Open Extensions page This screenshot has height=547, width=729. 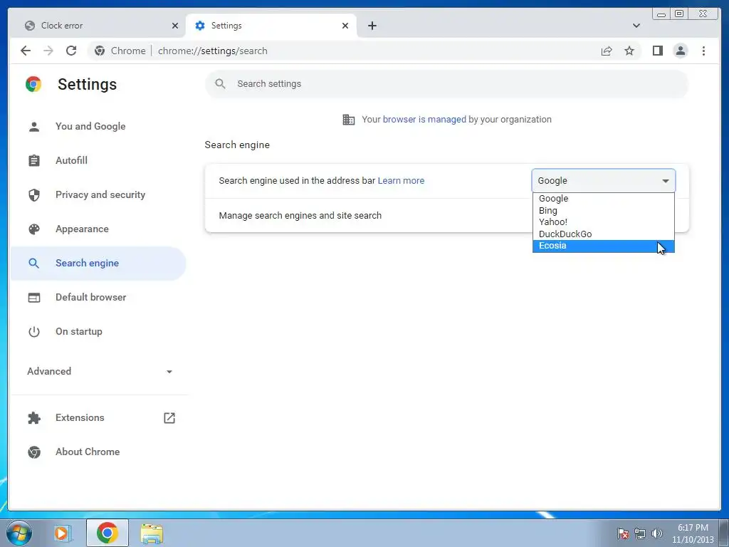coord(98,417)
